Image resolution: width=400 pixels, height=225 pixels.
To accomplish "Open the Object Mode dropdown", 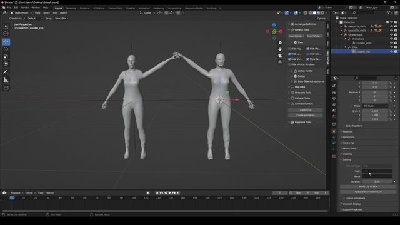I will (21, 12).
